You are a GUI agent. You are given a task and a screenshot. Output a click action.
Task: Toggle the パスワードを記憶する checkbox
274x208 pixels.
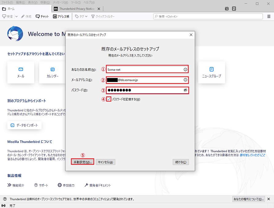pos(109,99)
